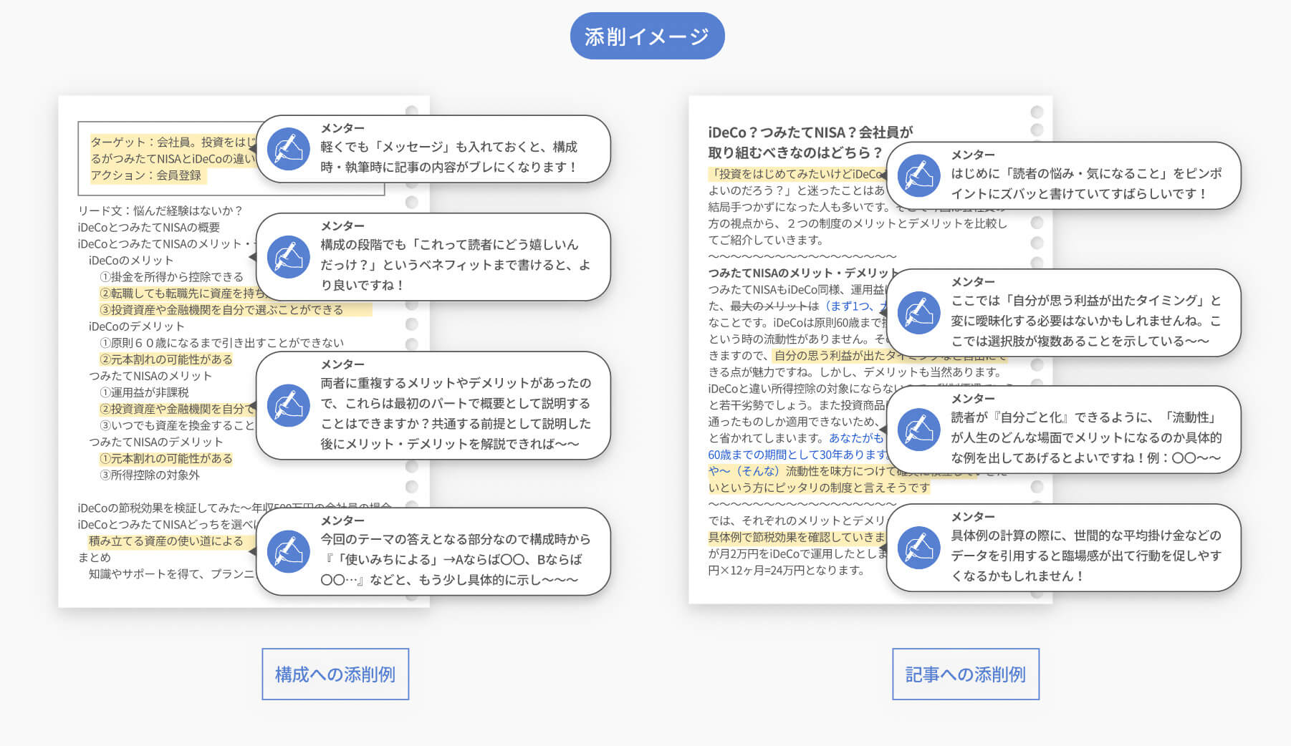Click pen icon beside 具体例の計算の際に comment
The width and height of the screenshot is (1291, 746).
tap(918, 548)
